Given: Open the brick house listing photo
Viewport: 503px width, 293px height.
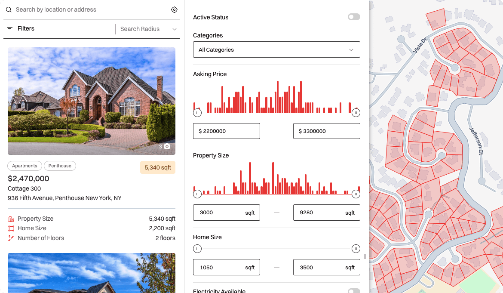Looking at the screenshot, I should pyautogui.click(x=92, y=101).
